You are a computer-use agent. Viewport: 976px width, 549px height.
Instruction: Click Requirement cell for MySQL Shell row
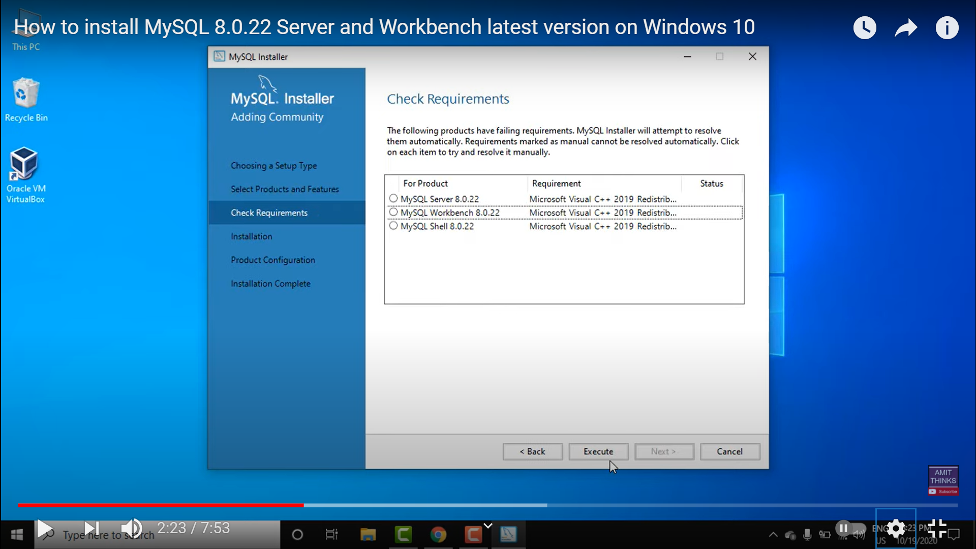coord(603,226)
